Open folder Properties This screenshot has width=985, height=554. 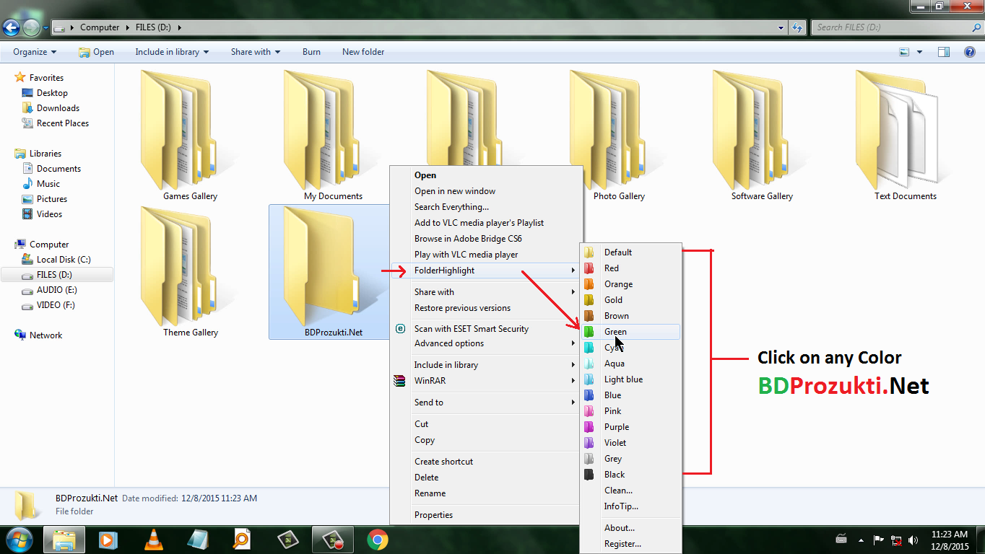486,515
